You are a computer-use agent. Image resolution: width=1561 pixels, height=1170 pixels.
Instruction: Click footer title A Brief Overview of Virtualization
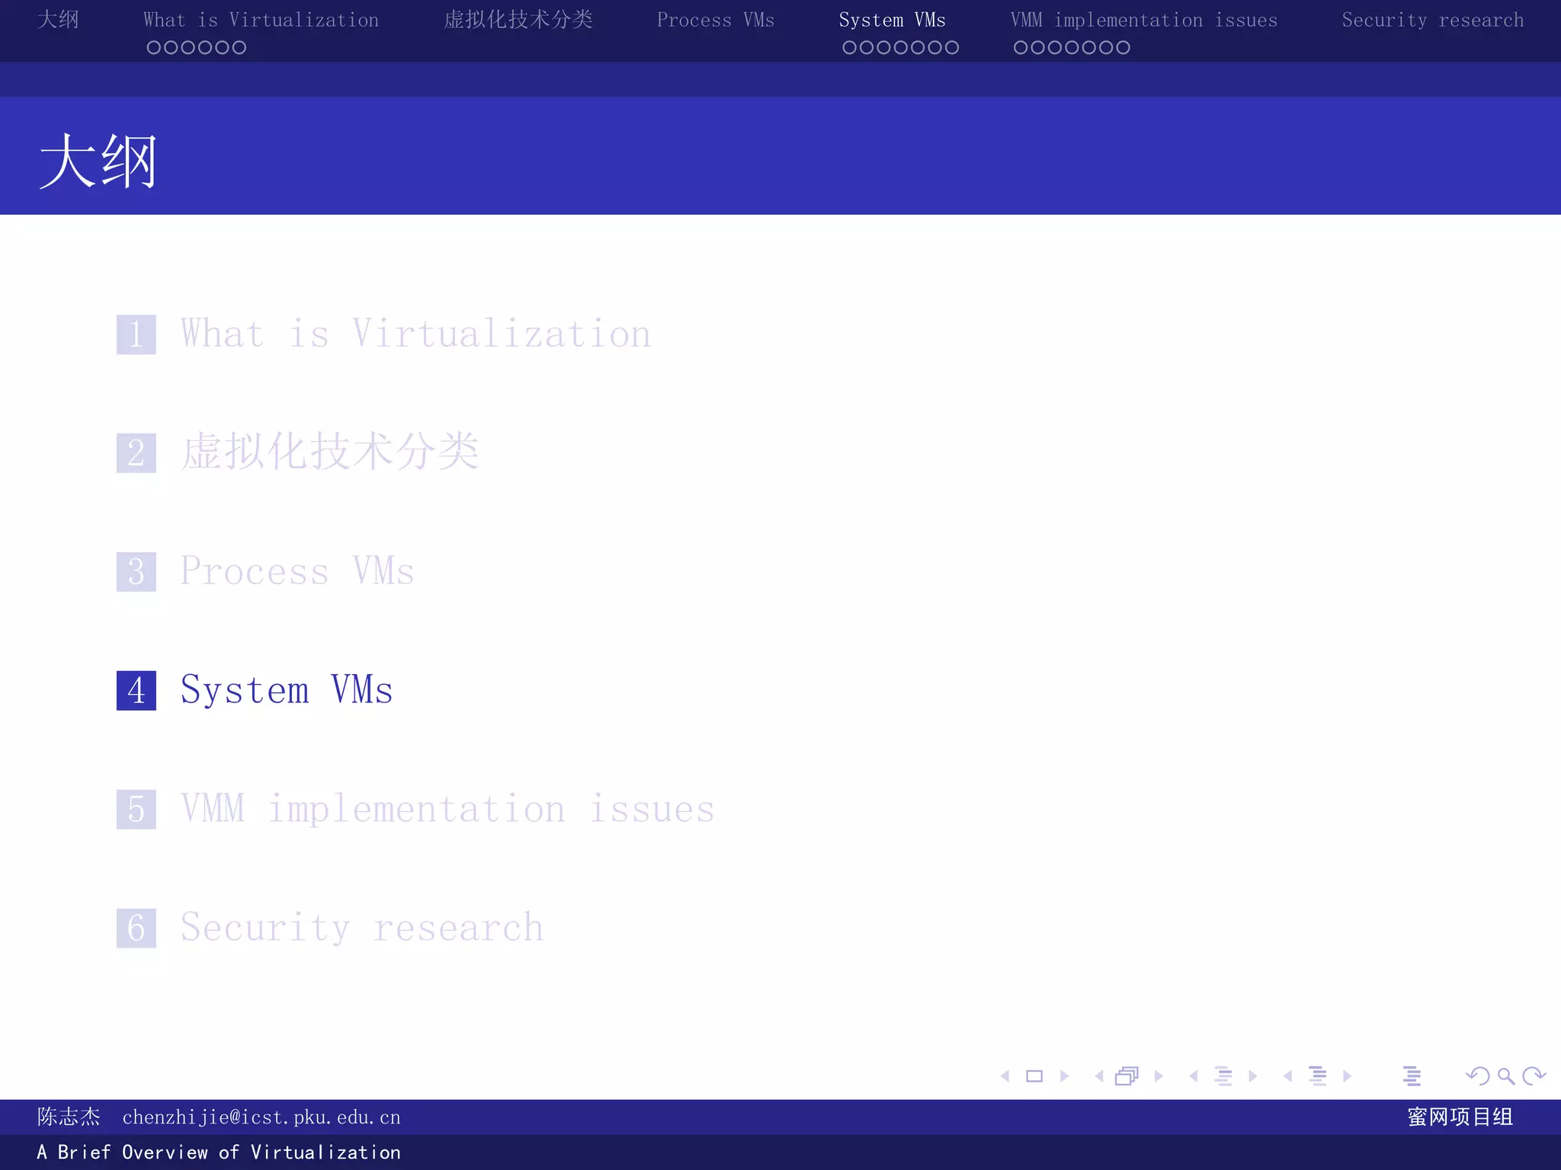tap(219, 1152)
